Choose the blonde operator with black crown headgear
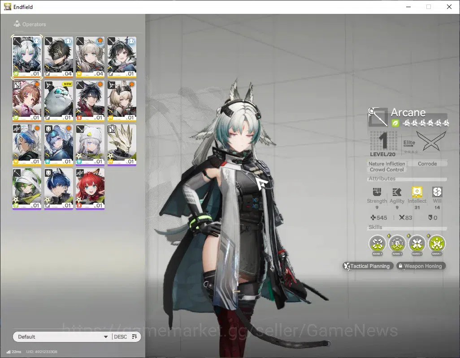460x358 pixels. [122, 101]
